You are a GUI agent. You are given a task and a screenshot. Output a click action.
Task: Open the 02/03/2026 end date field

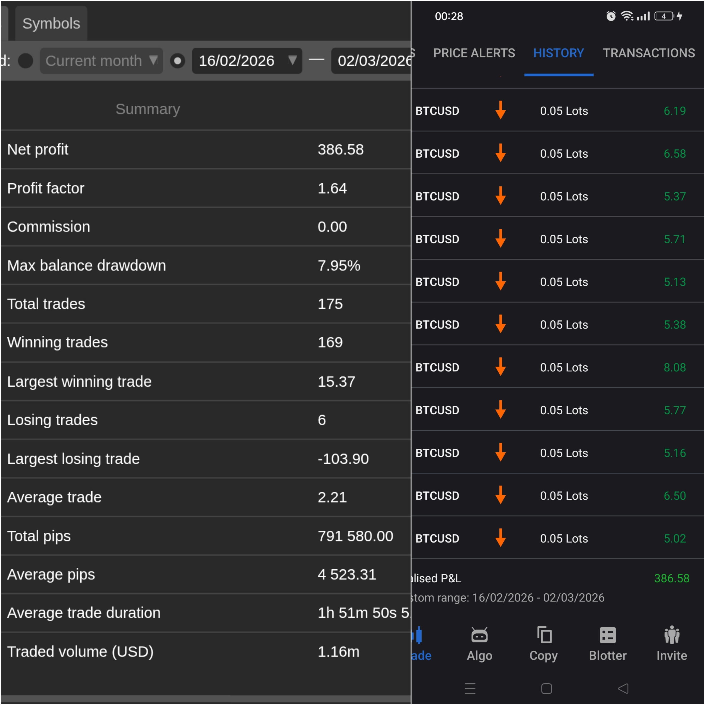(371, 61)
